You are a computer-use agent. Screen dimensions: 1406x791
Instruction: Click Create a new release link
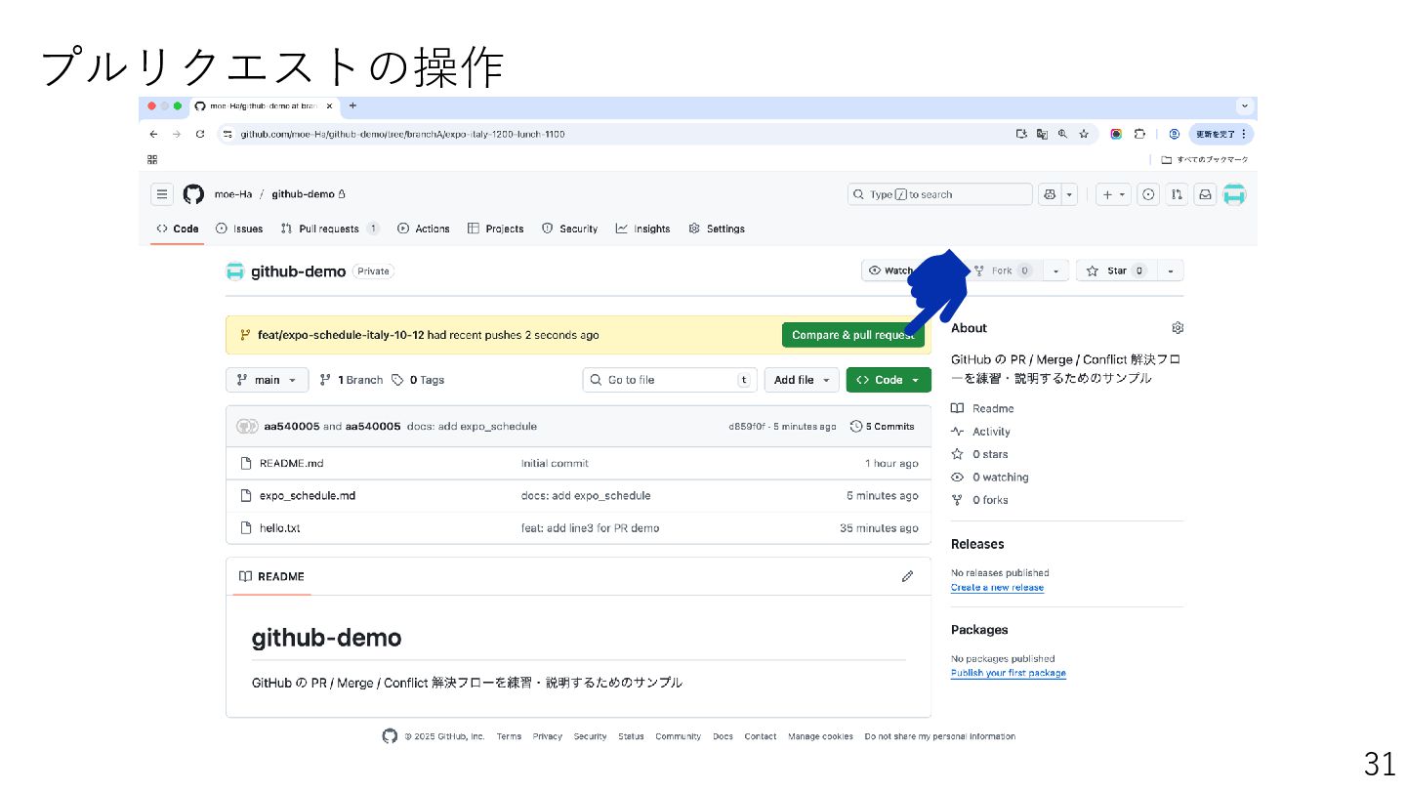[997, 588]
